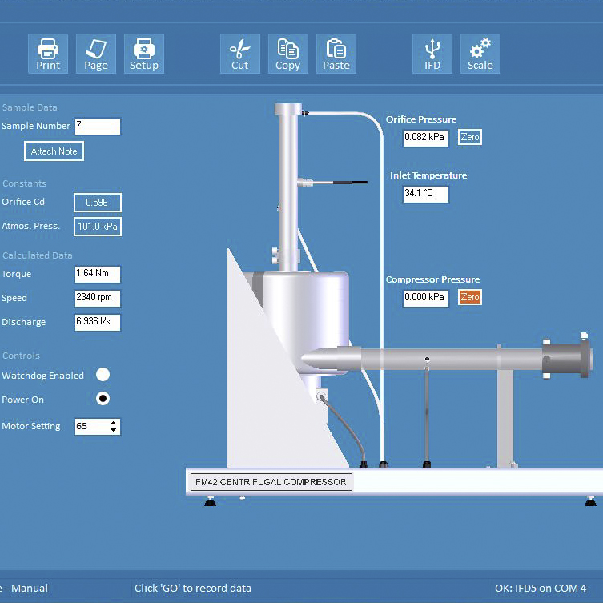The height and width of the screenshot is (603, 603).
Task: Click the Sample Number input field
Action: 97,126
